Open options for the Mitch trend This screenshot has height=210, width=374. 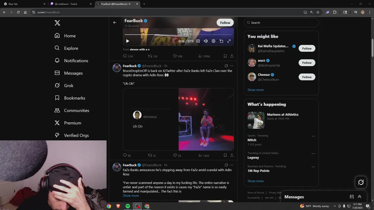tap(313, 136)
